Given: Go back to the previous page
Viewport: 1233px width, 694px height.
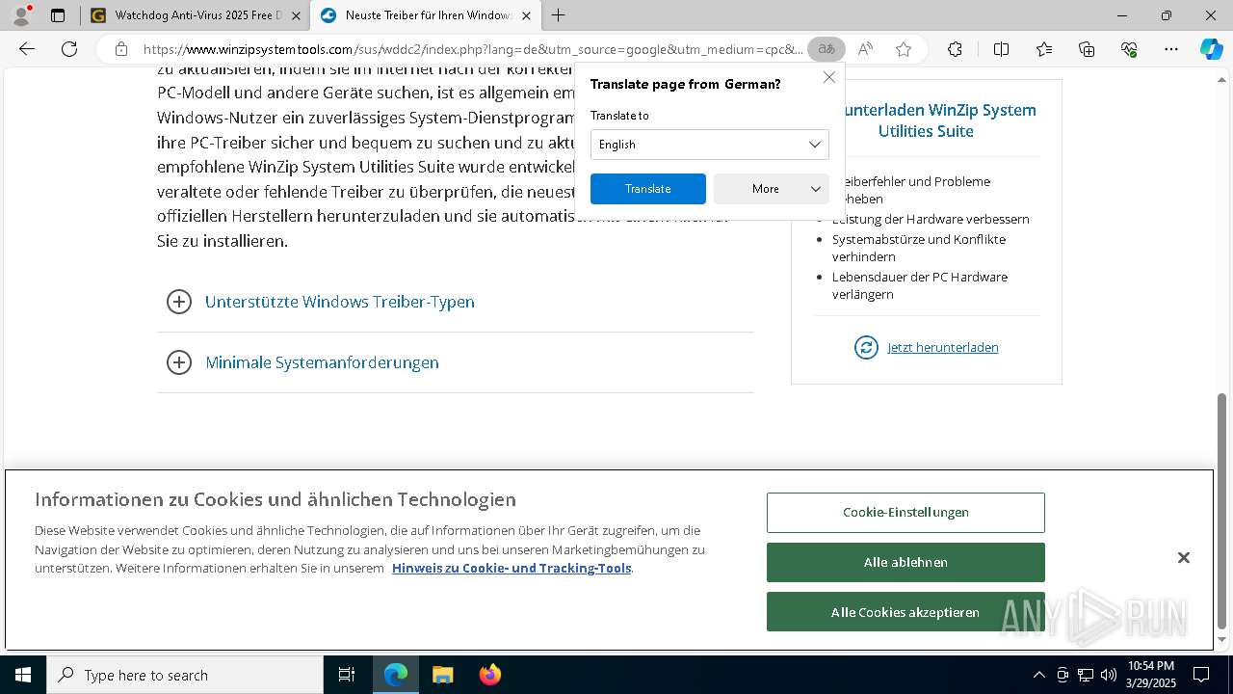Looking at the screenshot, I should pyautogui.click(x=26, y=49).
